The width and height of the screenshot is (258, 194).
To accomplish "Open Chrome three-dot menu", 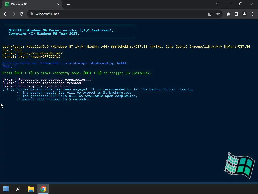I will [252, 14].
